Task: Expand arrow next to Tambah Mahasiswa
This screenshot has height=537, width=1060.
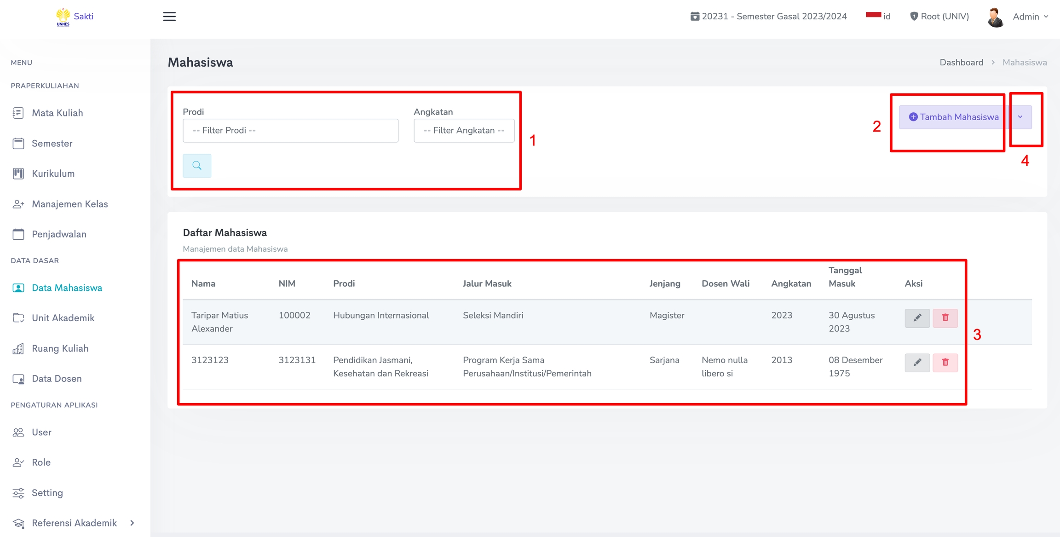Action: [x=1020, y=117]
